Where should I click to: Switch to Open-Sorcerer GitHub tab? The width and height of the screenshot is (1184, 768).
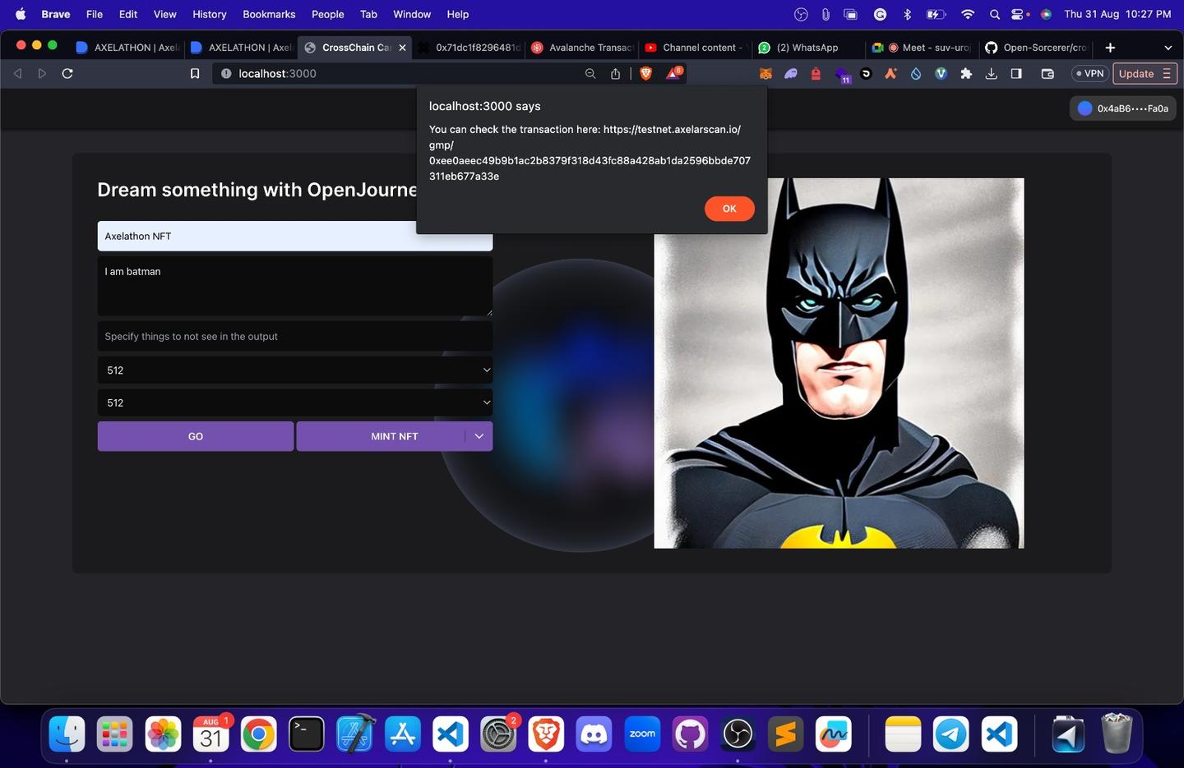click(x=1037, y=48)
